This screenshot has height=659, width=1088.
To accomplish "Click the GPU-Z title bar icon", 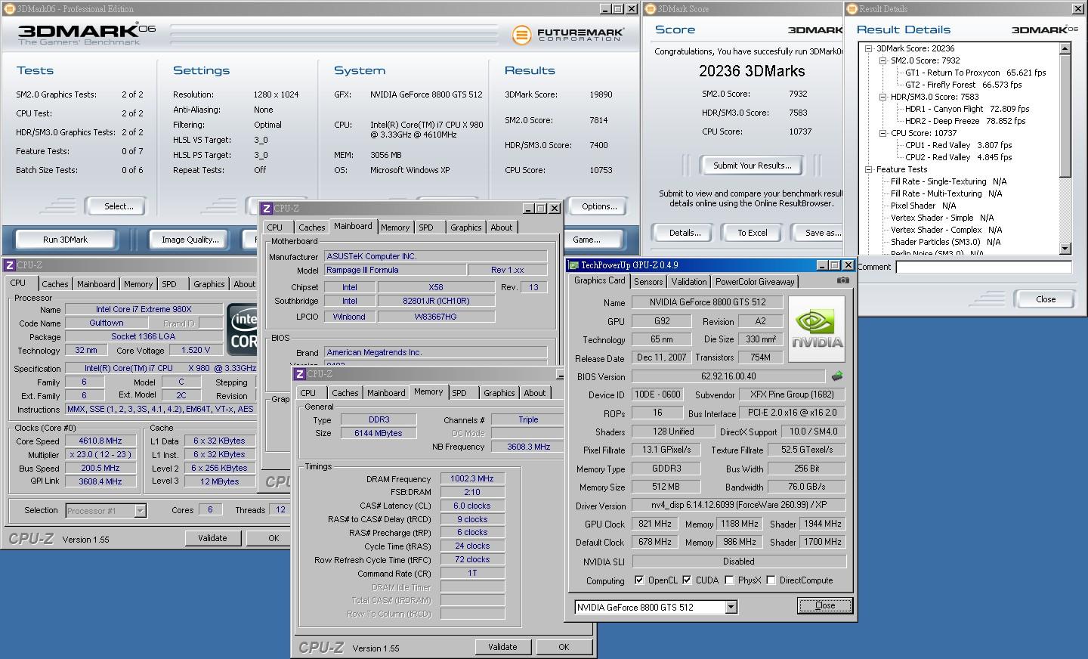I will point(573,265).
